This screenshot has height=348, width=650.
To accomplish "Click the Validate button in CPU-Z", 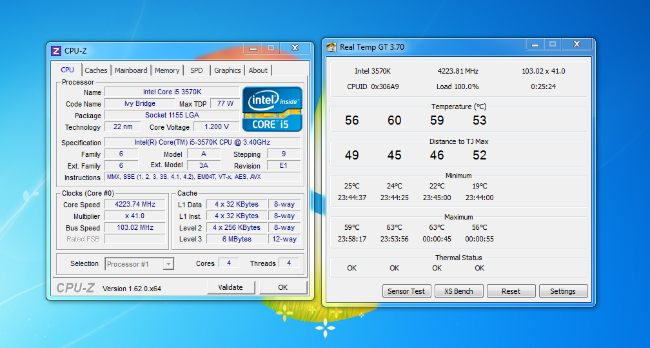I will pos(230,287).
